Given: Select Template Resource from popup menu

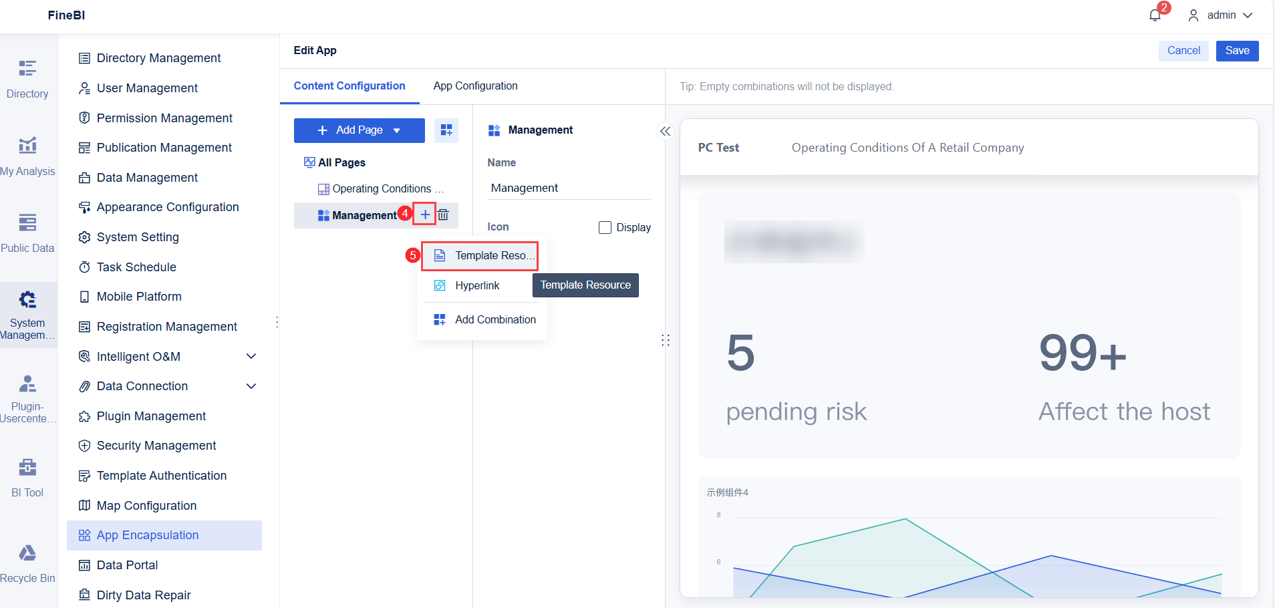Looking at the screenshot, I should coord(480,256).
